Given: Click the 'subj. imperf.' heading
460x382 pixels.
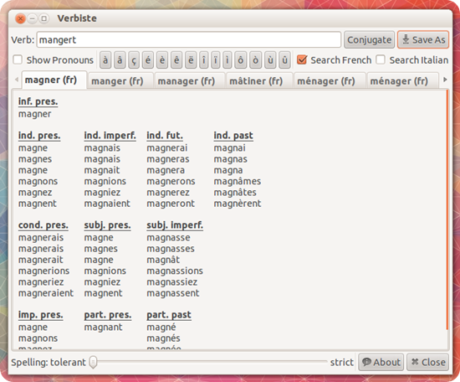Looking at the screenshot, I should 175,225.
